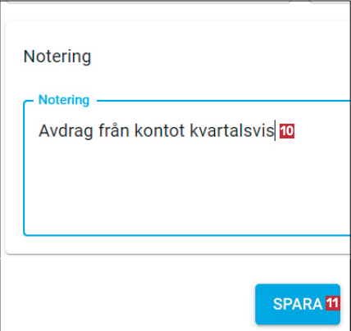Click the text cursor at the note's end
The image size is (351, 331).
275,131
